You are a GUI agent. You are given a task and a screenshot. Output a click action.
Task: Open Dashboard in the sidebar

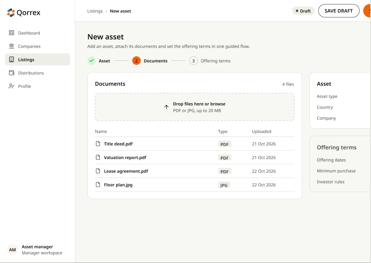click(37, 33)
